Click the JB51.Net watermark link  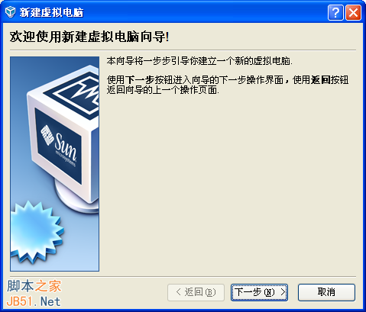(x=34, y=302)
